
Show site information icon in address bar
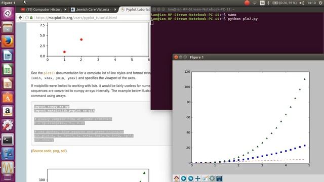pos(27,18)
